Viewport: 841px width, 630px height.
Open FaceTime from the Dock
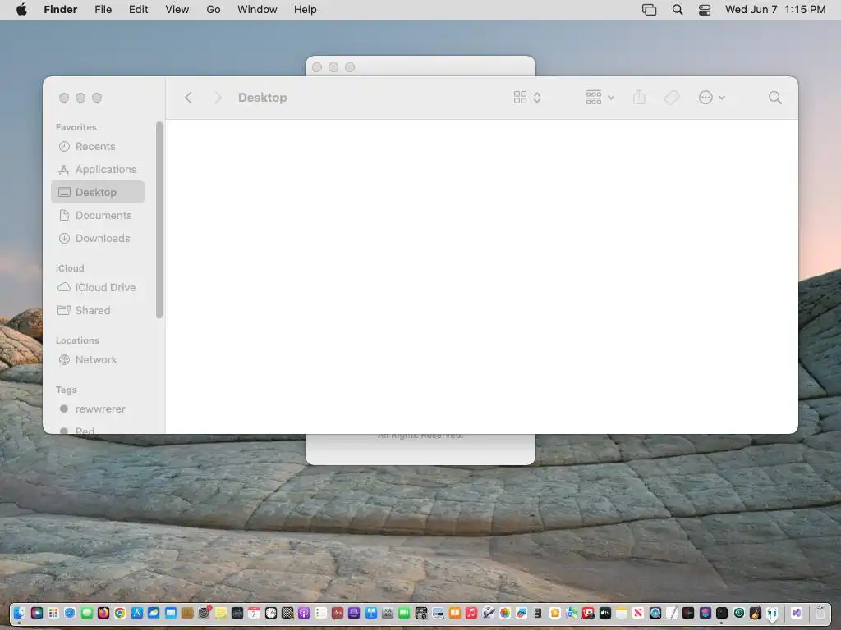(404, 613)
